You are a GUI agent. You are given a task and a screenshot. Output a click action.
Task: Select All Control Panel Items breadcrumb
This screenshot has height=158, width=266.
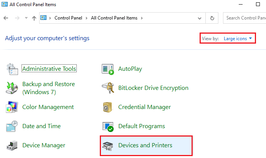click(114, 18)
